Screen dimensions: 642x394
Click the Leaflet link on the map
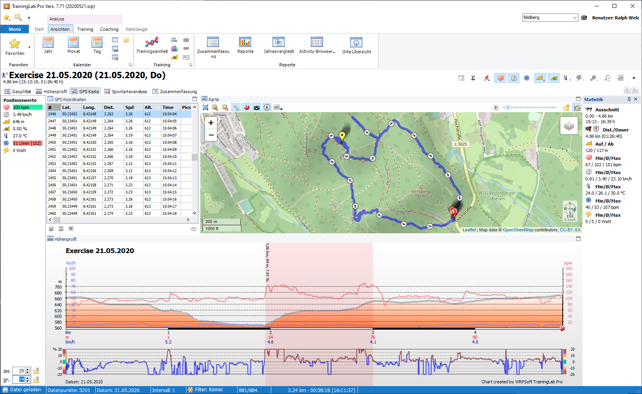point(469,230)
